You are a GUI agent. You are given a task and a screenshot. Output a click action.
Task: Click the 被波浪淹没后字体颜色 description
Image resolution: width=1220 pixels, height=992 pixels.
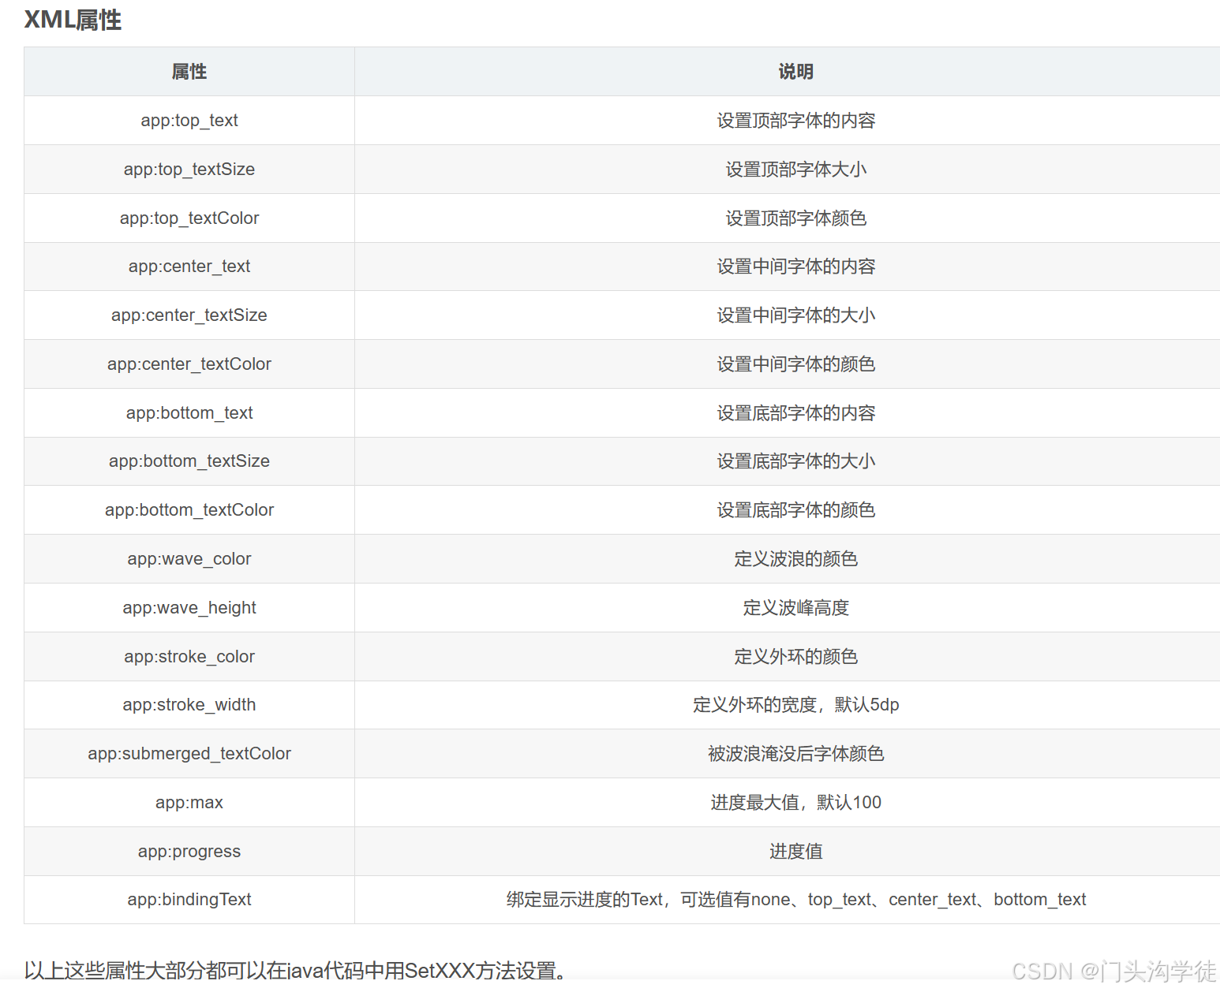(x=795, y=754)
